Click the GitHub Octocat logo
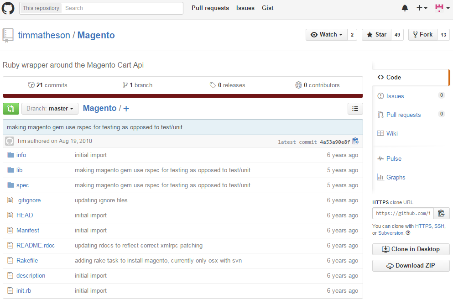453x300 pixels. point(8,8)
